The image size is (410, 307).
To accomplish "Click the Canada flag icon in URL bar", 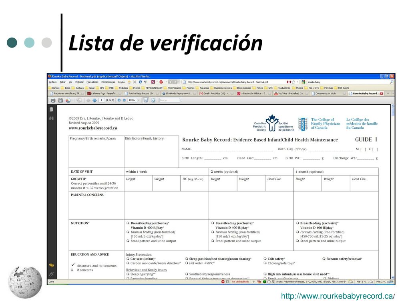I will (x=289, y=82).
